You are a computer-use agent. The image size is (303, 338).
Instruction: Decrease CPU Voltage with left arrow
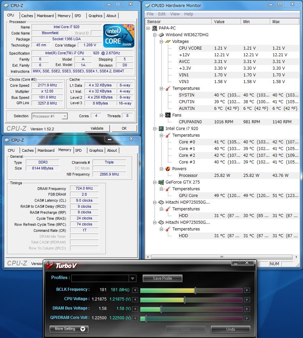click(x=135, y=299)
